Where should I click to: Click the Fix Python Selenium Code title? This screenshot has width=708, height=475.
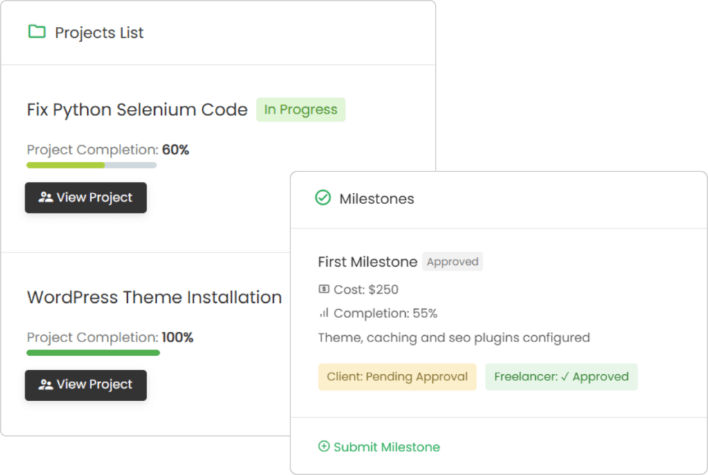click(x=137, y=110)
